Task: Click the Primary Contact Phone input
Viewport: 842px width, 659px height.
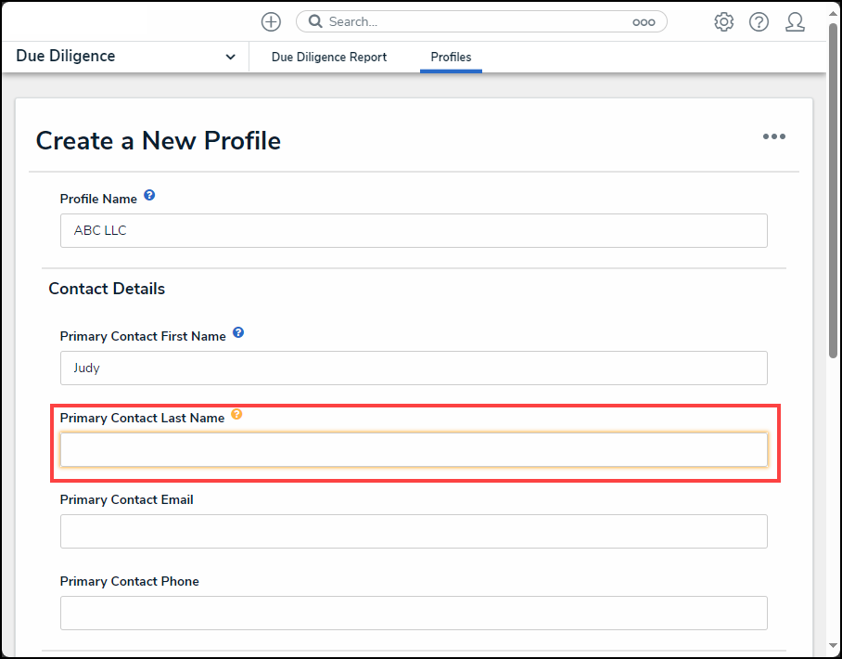Action: (414, 613)
